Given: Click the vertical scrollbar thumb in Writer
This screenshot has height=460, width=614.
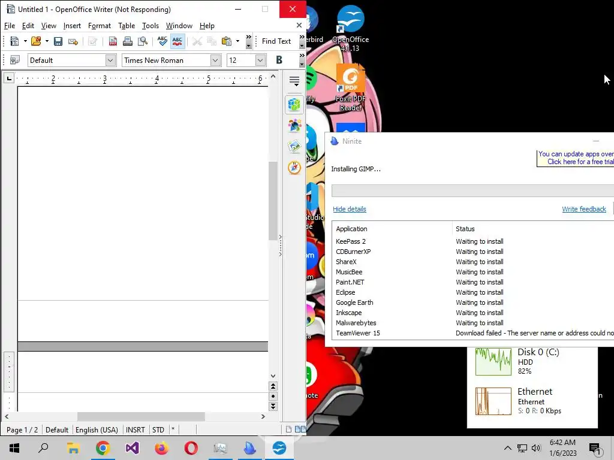Looking at the screenshot, I should [x=273, y=201].
